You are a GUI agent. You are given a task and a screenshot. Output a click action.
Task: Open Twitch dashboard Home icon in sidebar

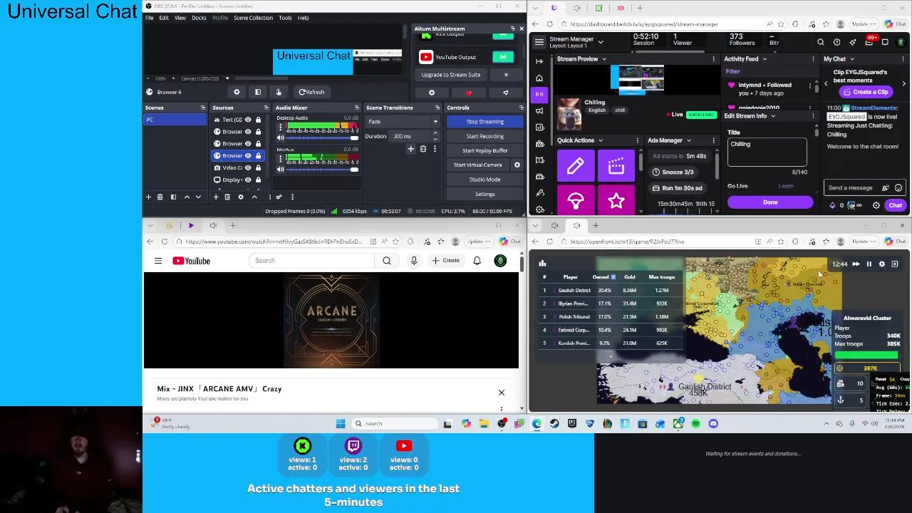539,78
